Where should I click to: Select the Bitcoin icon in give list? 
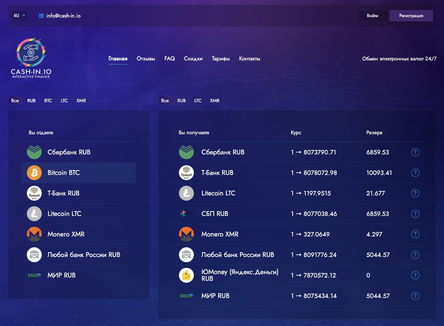[x=34, y=173]
